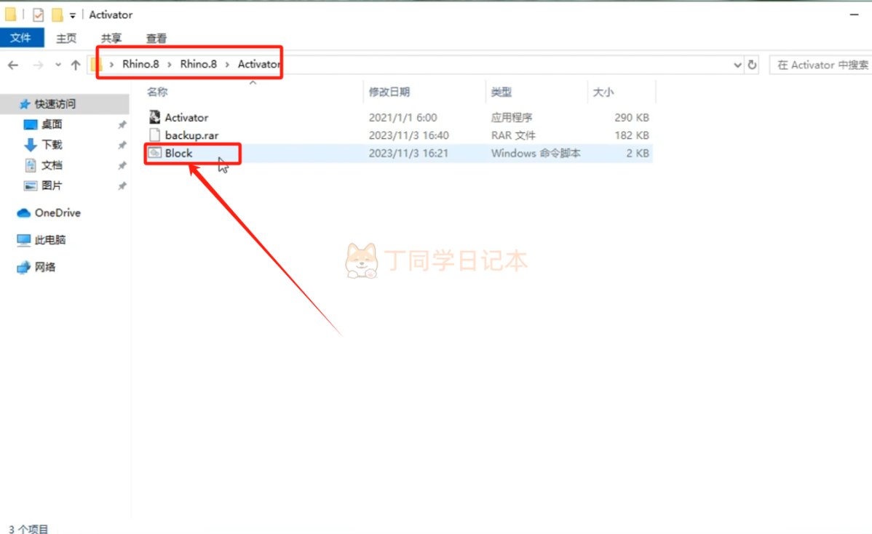Click the 2023/11/3 16:40 date cell
The height and width of the screenshot is (534, 872).
(409, 135)
